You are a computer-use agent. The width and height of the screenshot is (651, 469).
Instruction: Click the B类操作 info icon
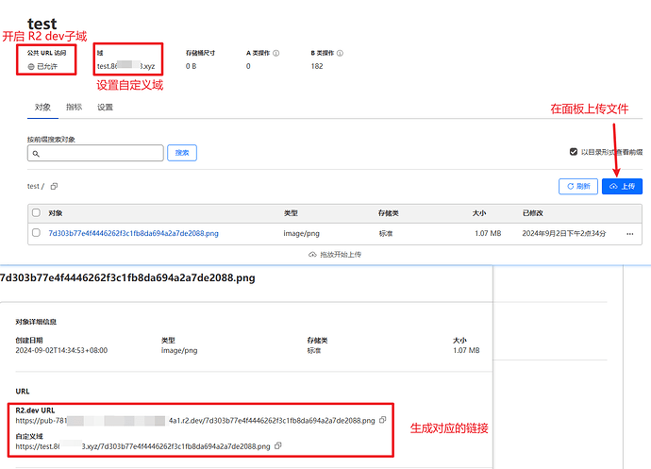pyautogui.click(x=340, y=53)
